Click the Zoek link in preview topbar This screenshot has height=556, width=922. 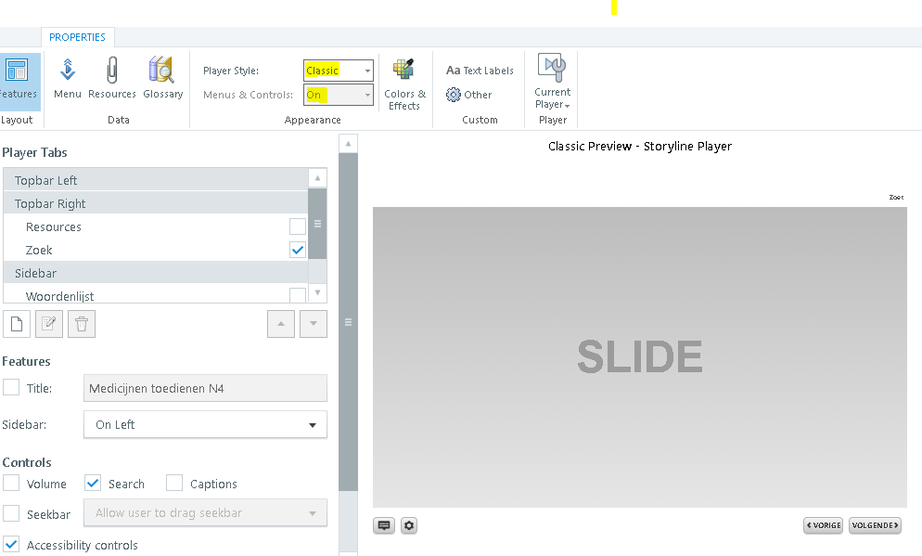pyautogui.click(x=897, y=197)
